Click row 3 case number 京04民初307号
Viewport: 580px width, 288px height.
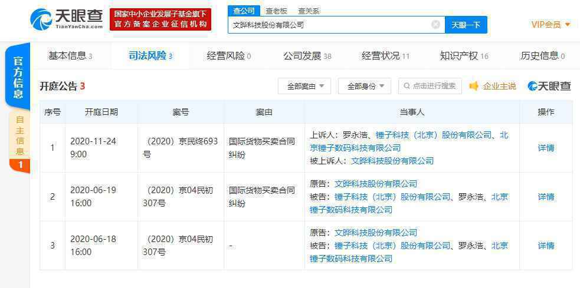178,245
